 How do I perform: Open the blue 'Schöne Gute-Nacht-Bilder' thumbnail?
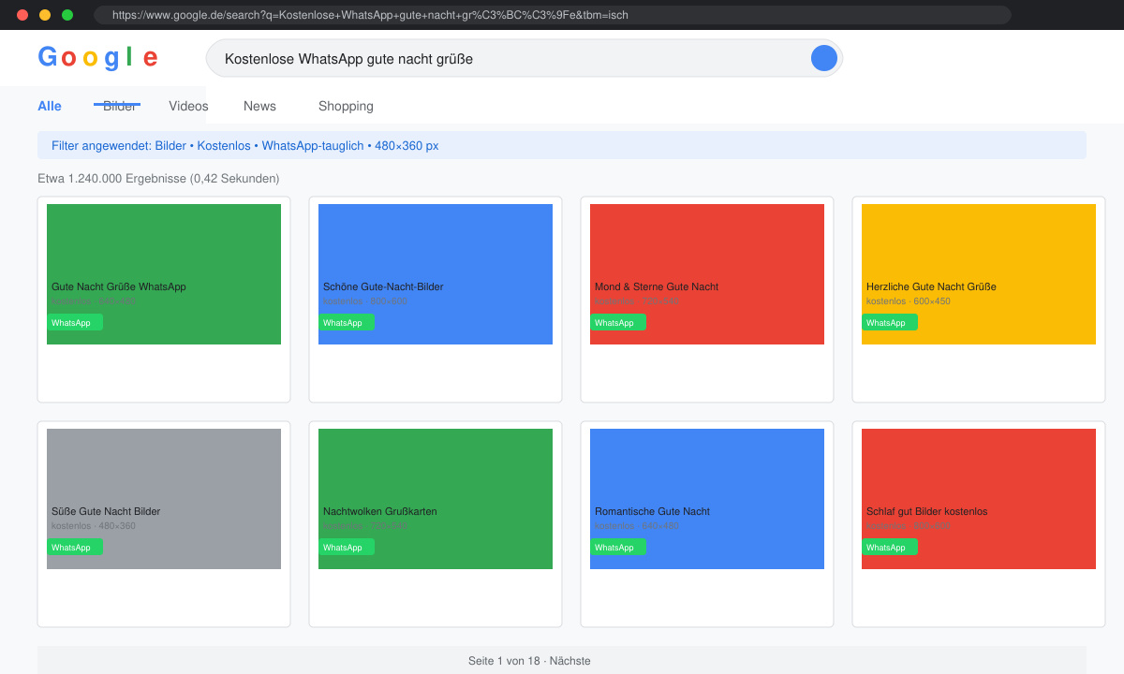(436, 274)
